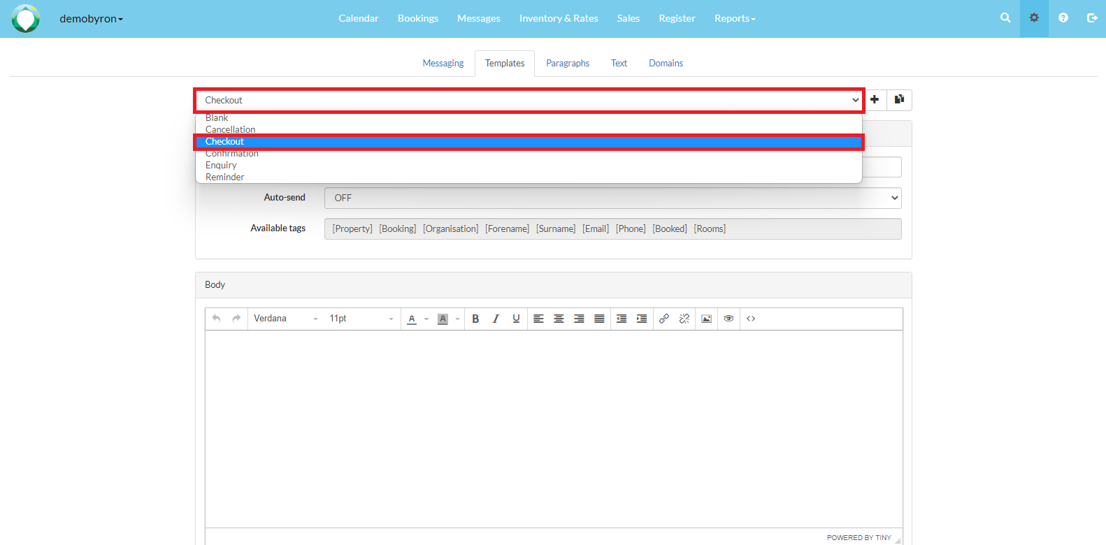This screenshot has width=1106, height=545.
Task: Expand the text color picker arrow
Action: coord(426,319)
